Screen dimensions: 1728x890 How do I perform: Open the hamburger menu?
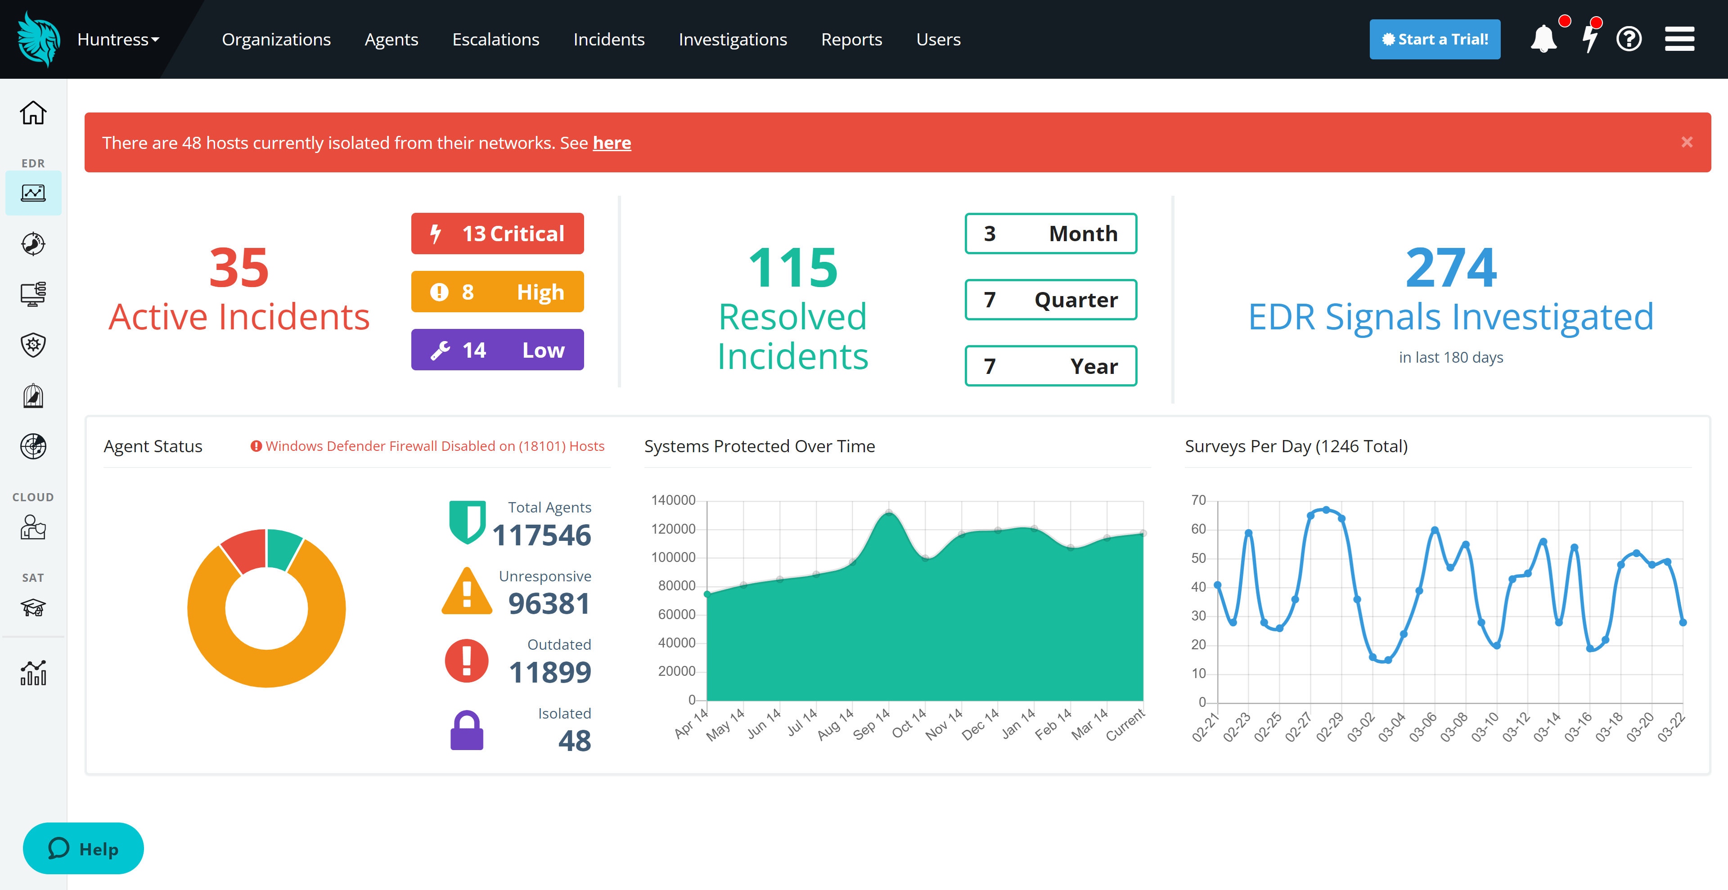[x=1679, y=39]
